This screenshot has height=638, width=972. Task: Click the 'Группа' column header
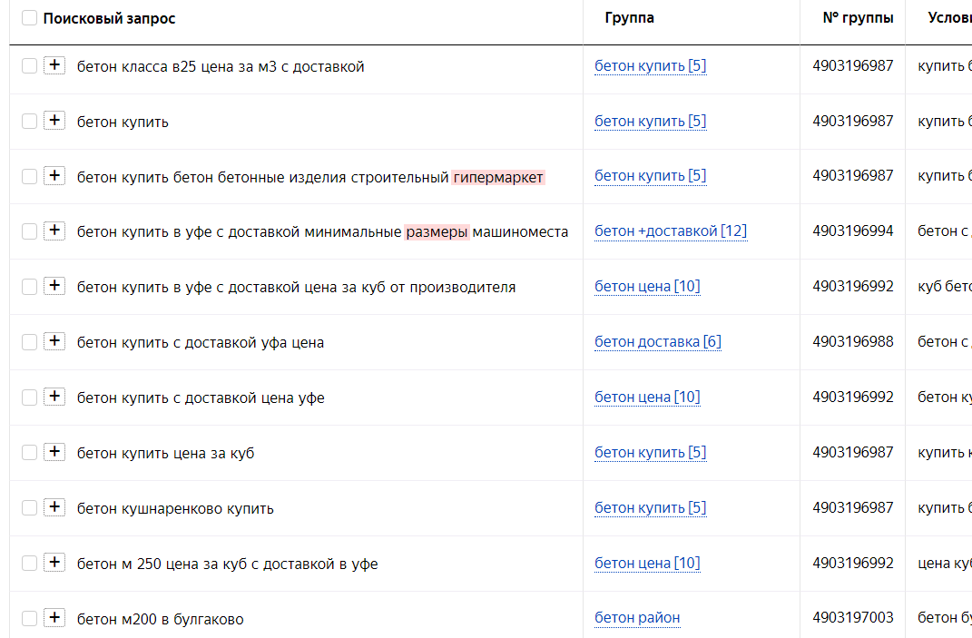629,18
